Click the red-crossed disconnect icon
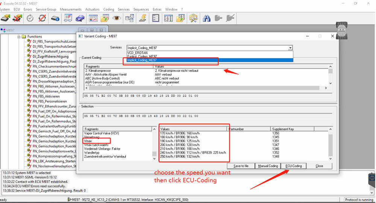 tap(17, 18)
